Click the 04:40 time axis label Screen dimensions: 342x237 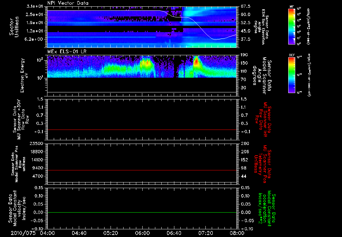coord(79,233)
